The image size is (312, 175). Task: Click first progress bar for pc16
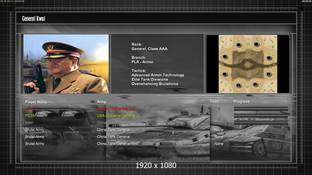261,108
